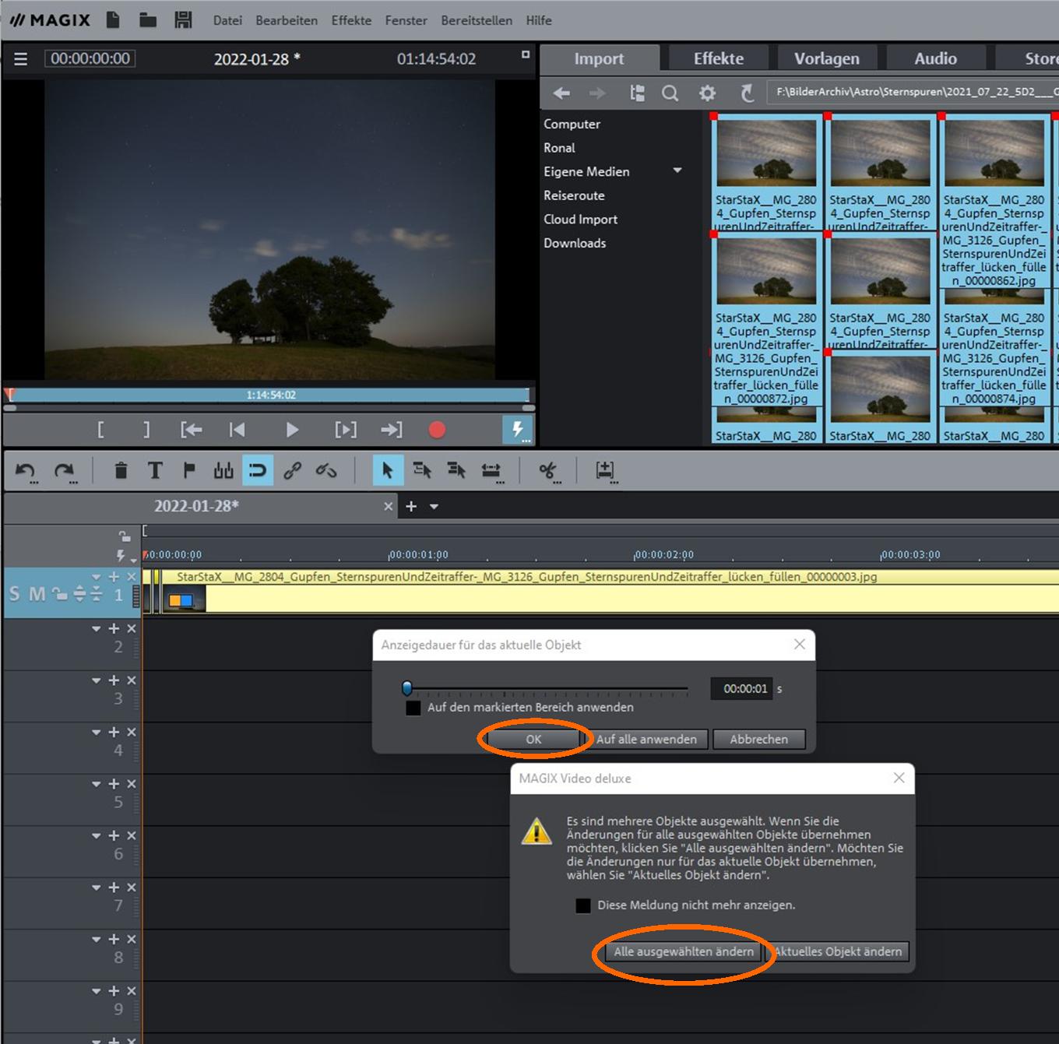
Task: Toggle the S solo button on track 1
Action: pyautogui.click(x=15, y=594)
